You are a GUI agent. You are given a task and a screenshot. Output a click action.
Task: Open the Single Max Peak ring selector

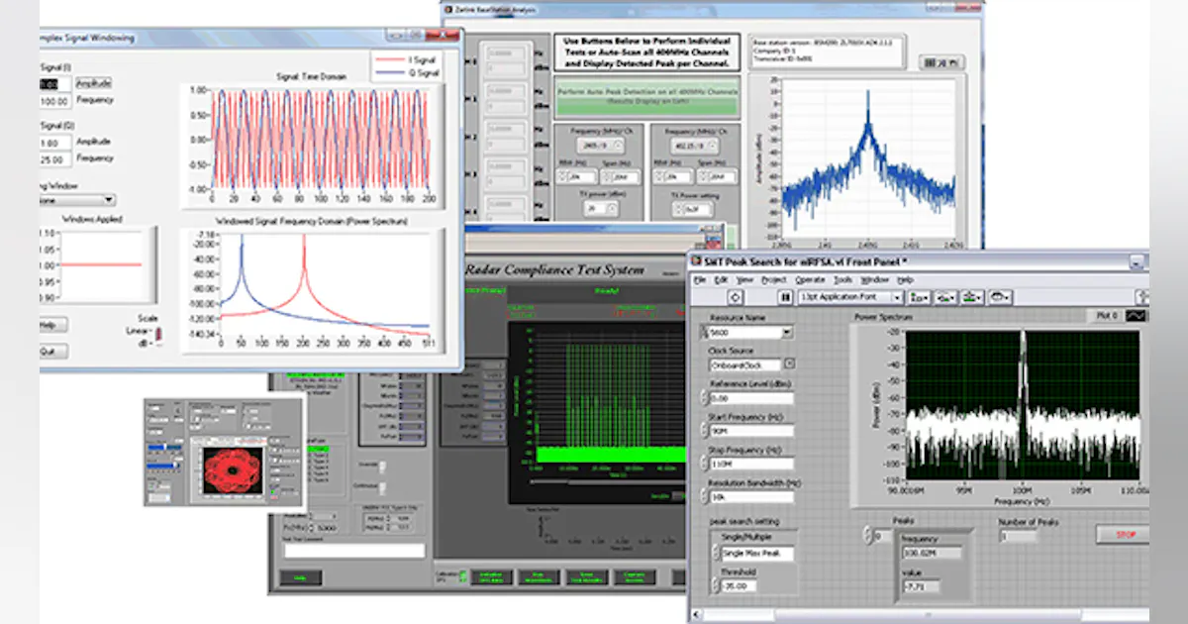pyautogui.click(x=756, y=554)
